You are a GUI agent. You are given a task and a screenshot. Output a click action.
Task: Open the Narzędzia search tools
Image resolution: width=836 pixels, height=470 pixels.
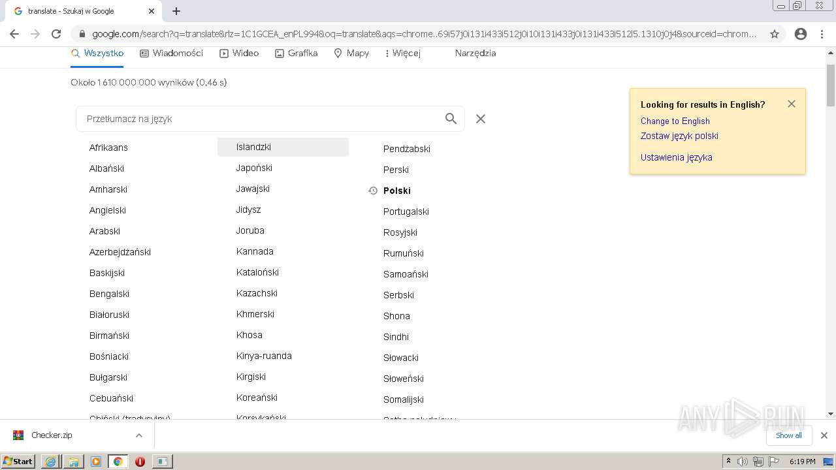tap(475, 54)
